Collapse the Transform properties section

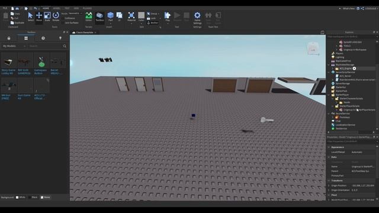coord(329,180)
